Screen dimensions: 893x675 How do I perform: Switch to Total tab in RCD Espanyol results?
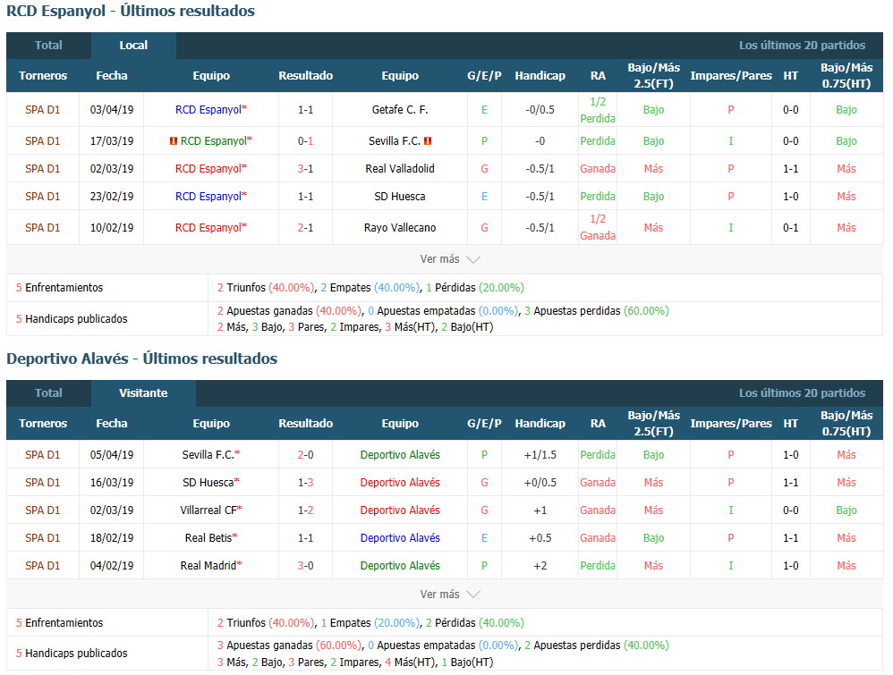(48, 46)
